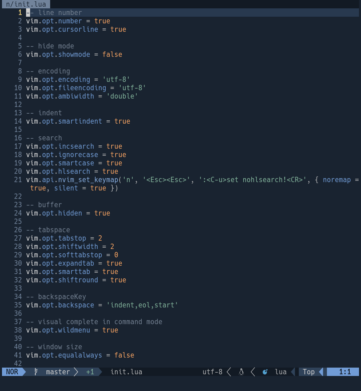361x391 pixels.
Task: Click the vim.opt.incsearch line
Action: [74, 146]
